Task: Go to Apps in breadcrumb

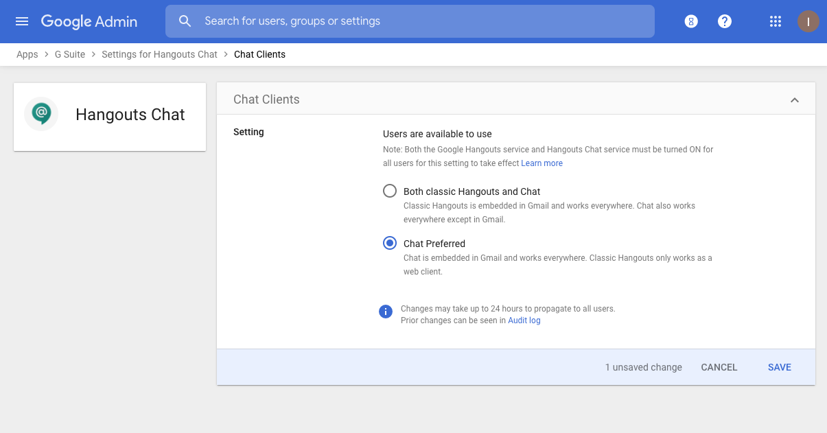Action: (27, 54)
